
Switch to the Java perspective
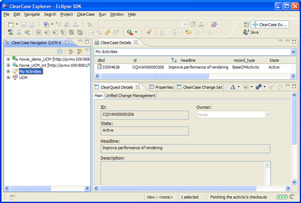[250, 32]
